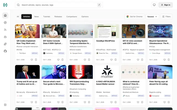This screenshot has width=177, height=110.
Task: Click the #agentic-coding tag
Action: tap(155, 92)
